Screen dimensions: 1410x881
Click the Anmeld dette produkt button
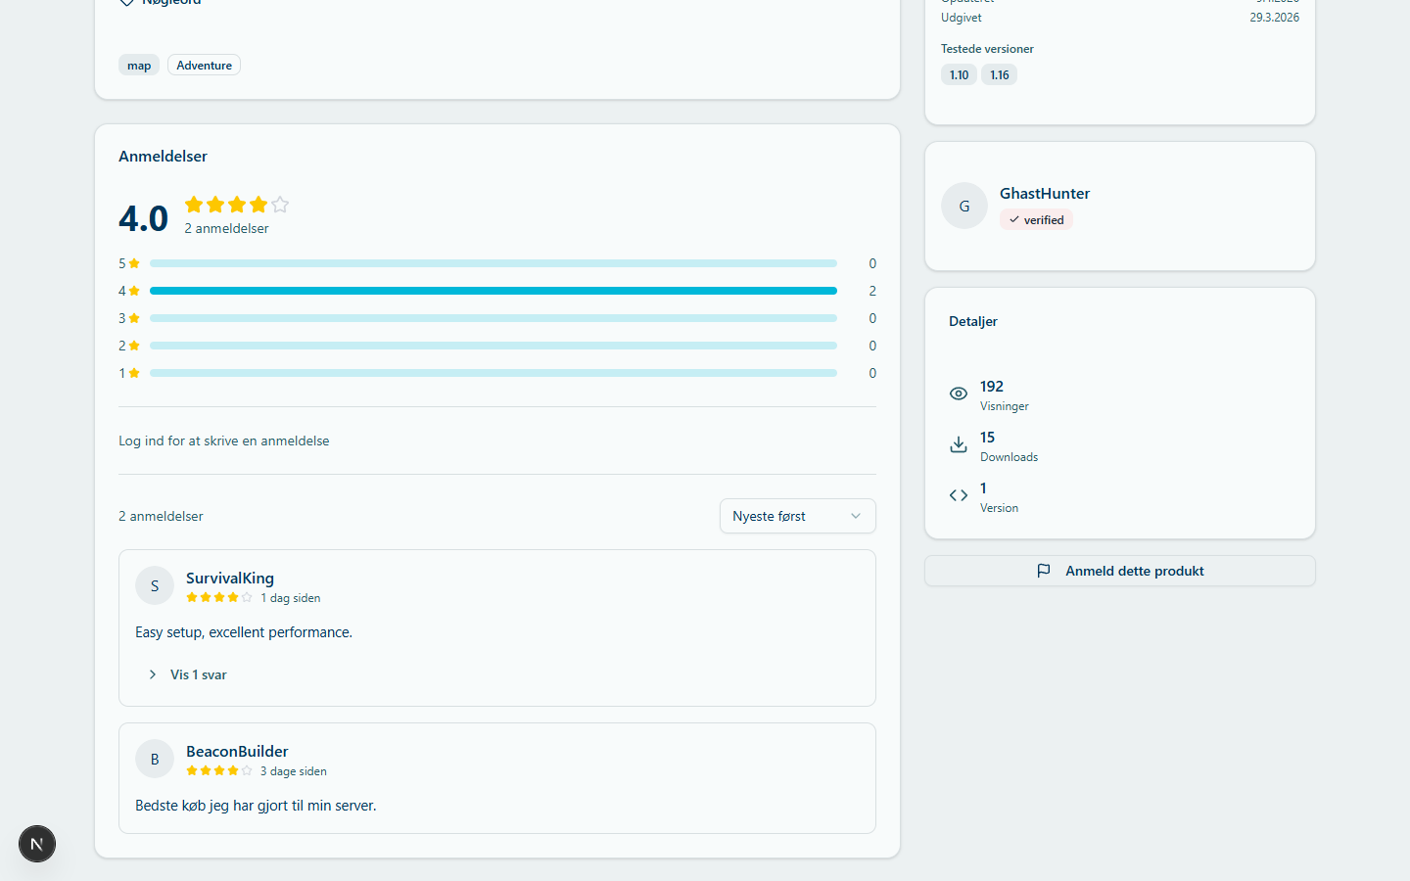point(1120,571)
